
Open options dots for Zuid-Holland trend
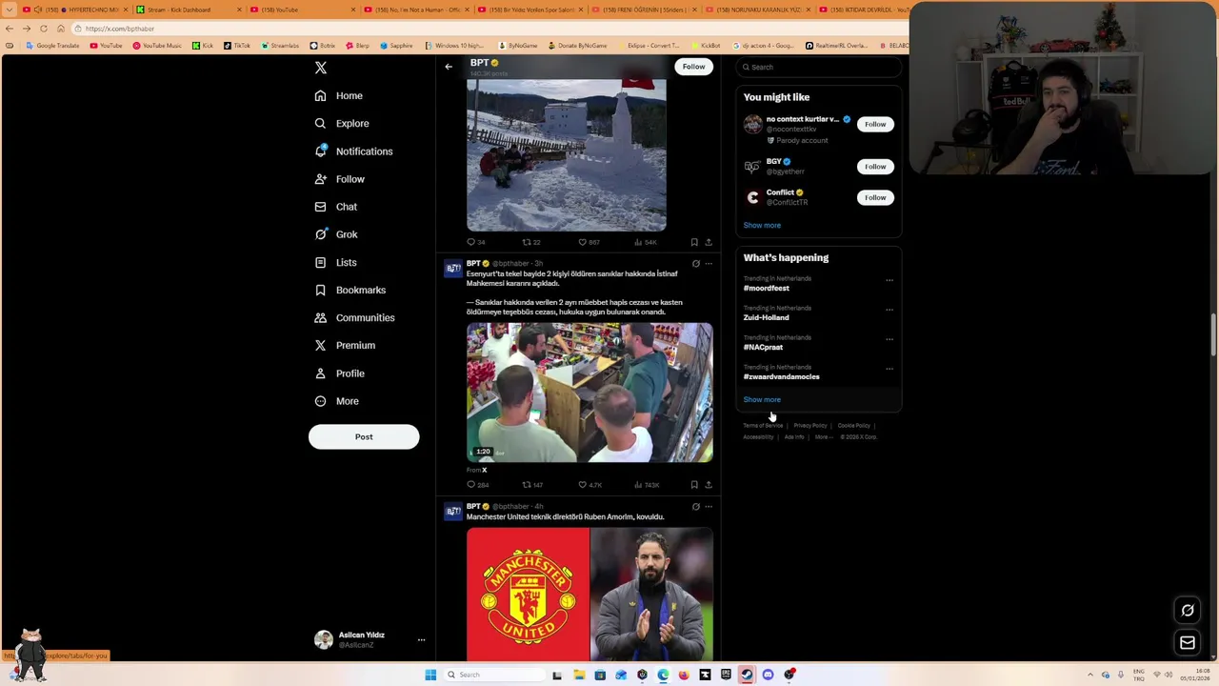889,310
